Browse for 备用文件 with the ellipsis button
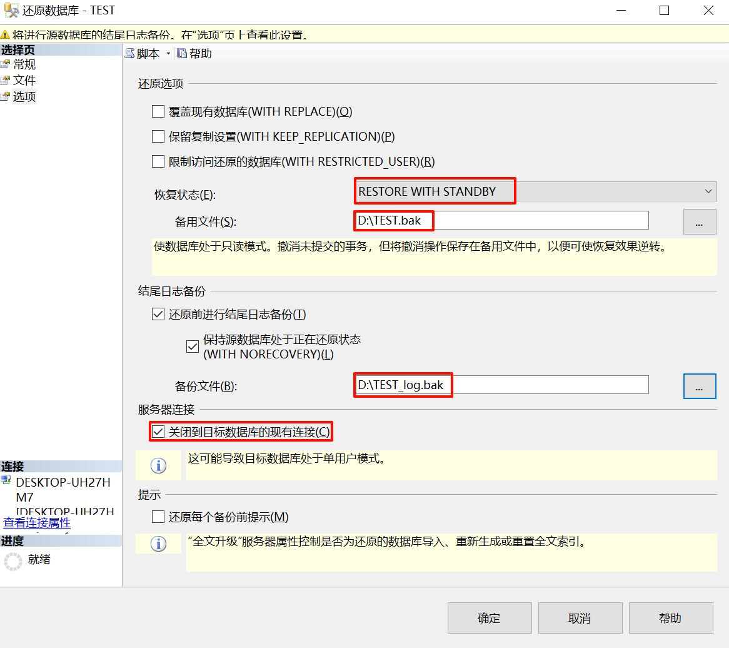 click(700, 222)
